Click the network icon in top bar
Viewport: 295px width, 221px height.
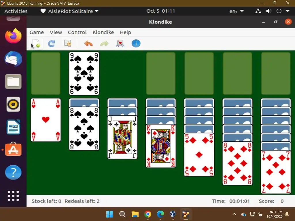[x=258, y=11]
